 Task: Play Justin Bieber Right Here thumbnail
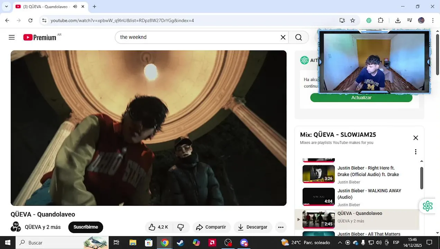(x=319, y=174)
